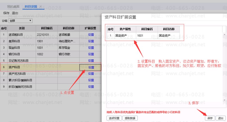Select the 待处理财产 name cell

(68, 41)
